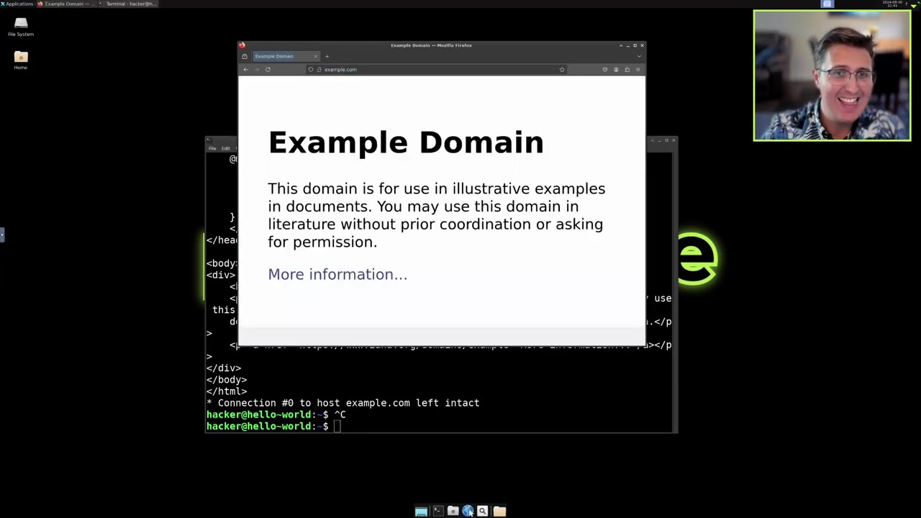Click the tracking protection shield icon
921x518 pixels.
tap(311, 70)
